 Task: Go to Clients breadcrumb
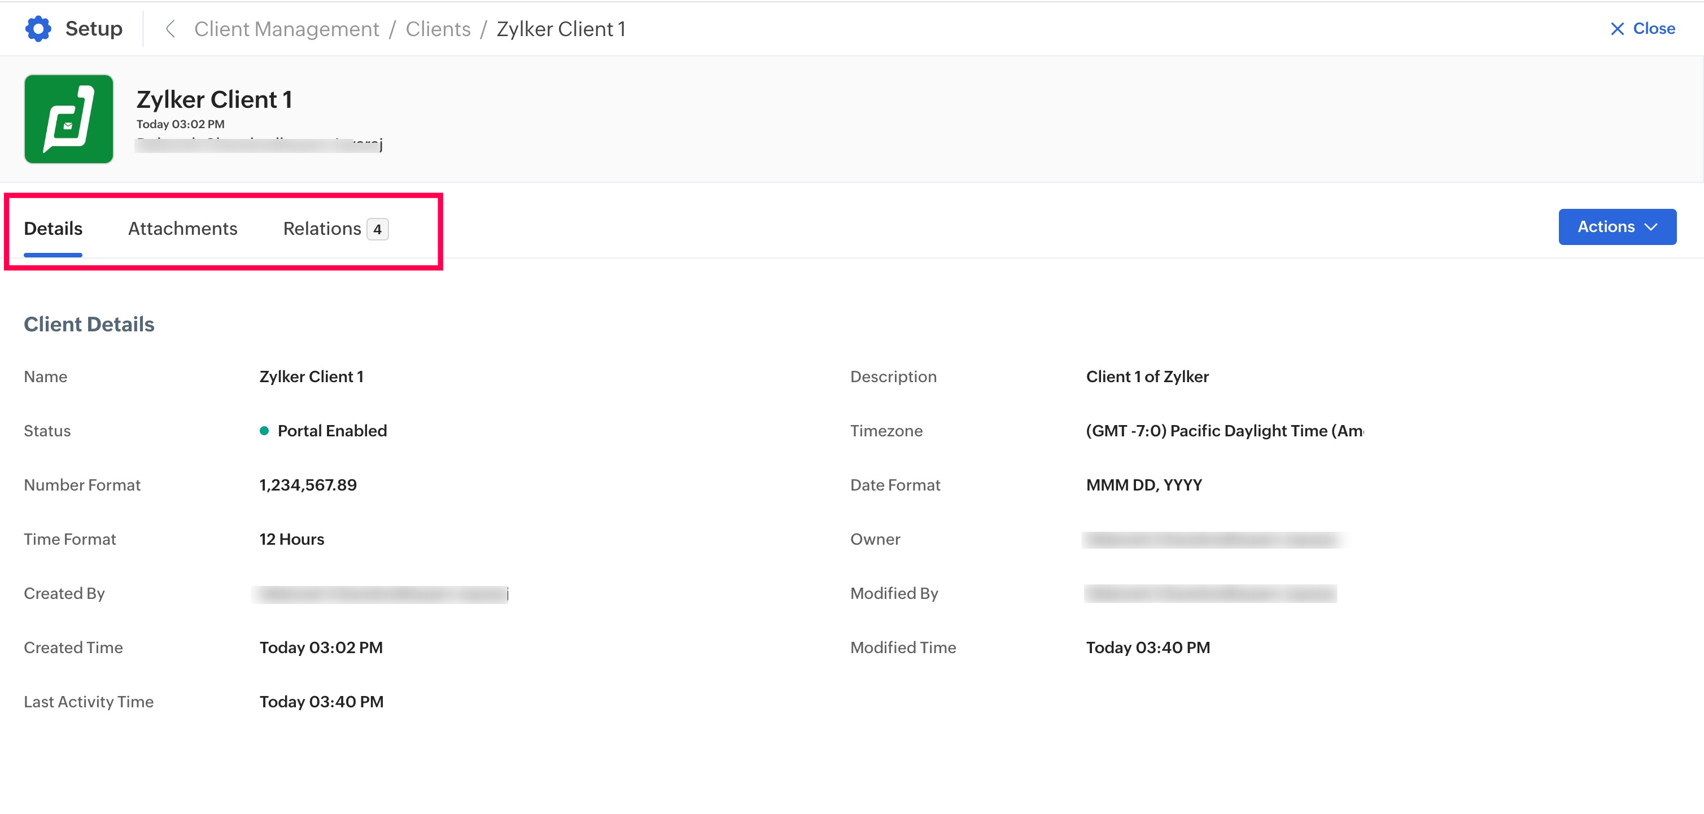coord(438,28)
